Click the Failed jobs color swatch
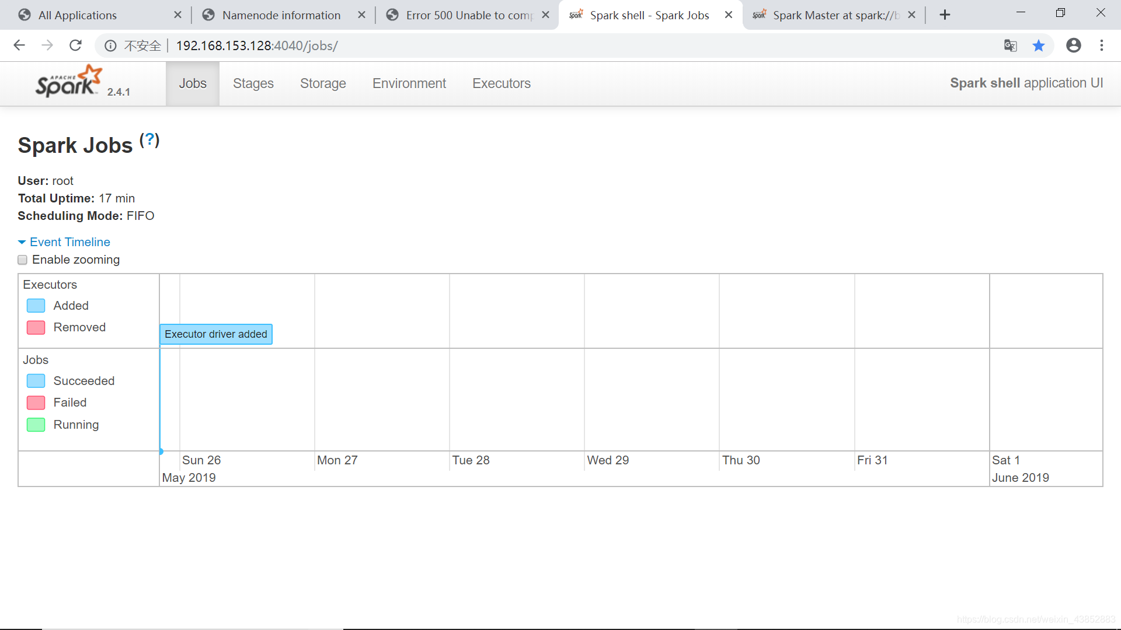Screen dimensions: 1121x630 (36, 402)
